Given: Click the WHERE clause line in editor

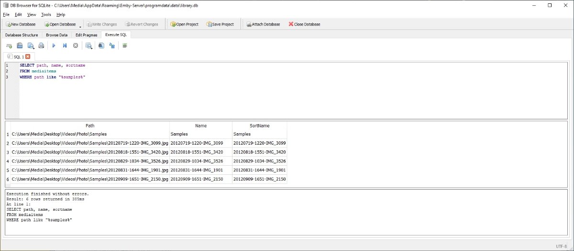Looking at the screenshot, I should tap(53, 77).
